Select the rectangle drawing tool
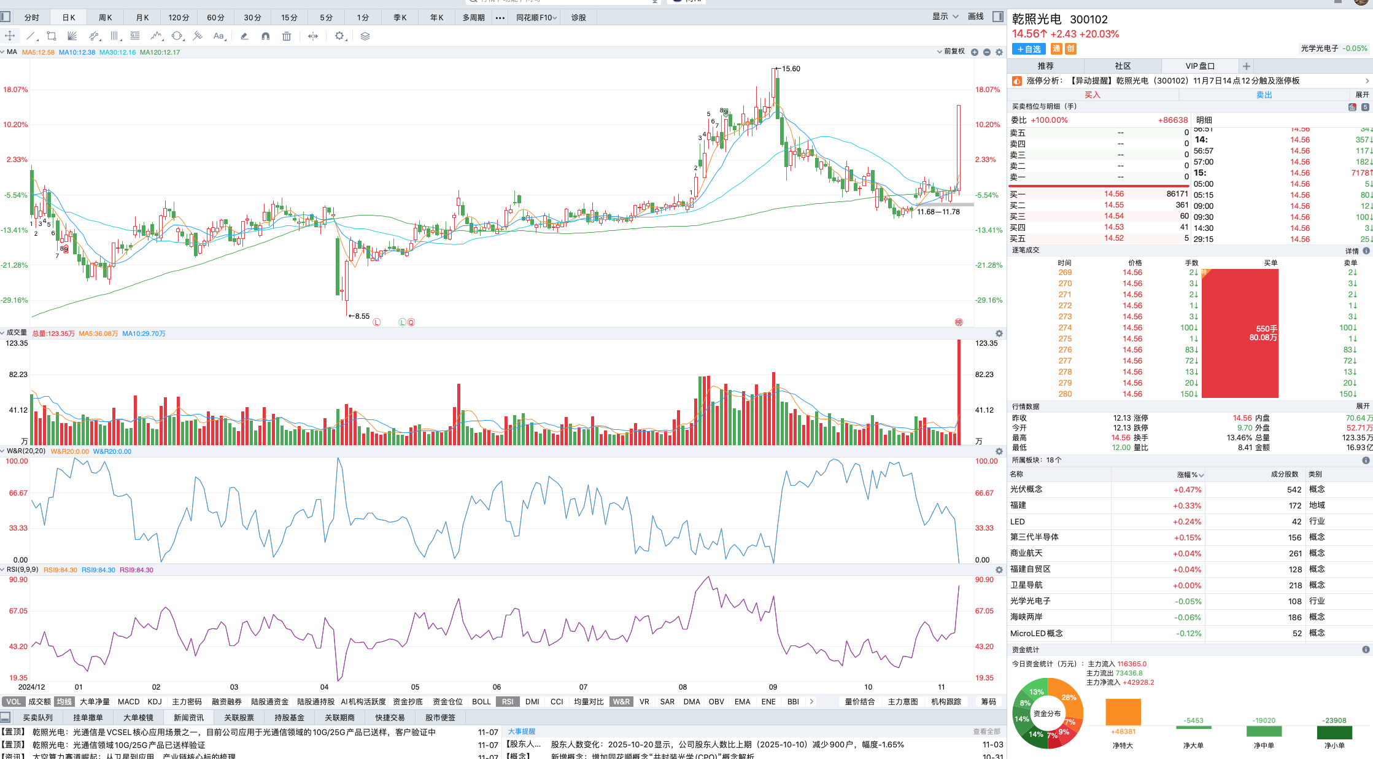Image resolution: width=1373 pixels, height=759 pixels. (x=52, y=36)
